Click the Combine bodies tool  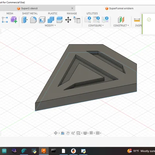click(x=51, y=20)
